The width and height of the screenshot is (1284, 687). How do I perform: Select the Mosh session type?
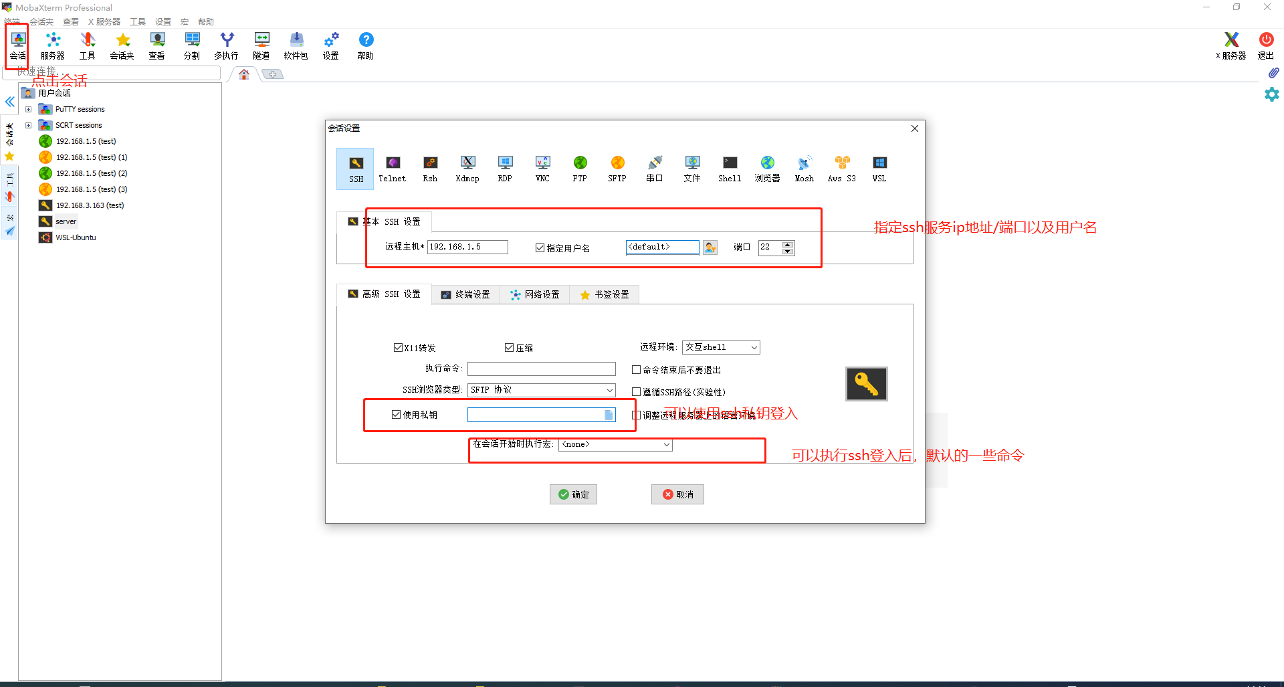pos(805,169)
